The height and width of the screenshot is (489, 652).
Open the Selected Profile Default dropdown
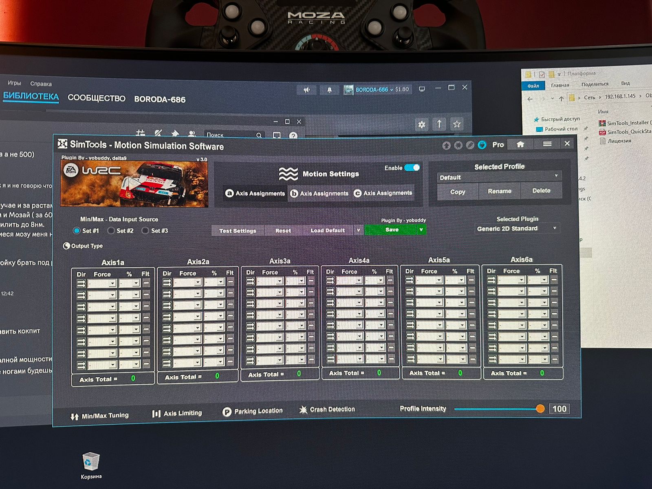pyautogui.click(x=499, y=177)
